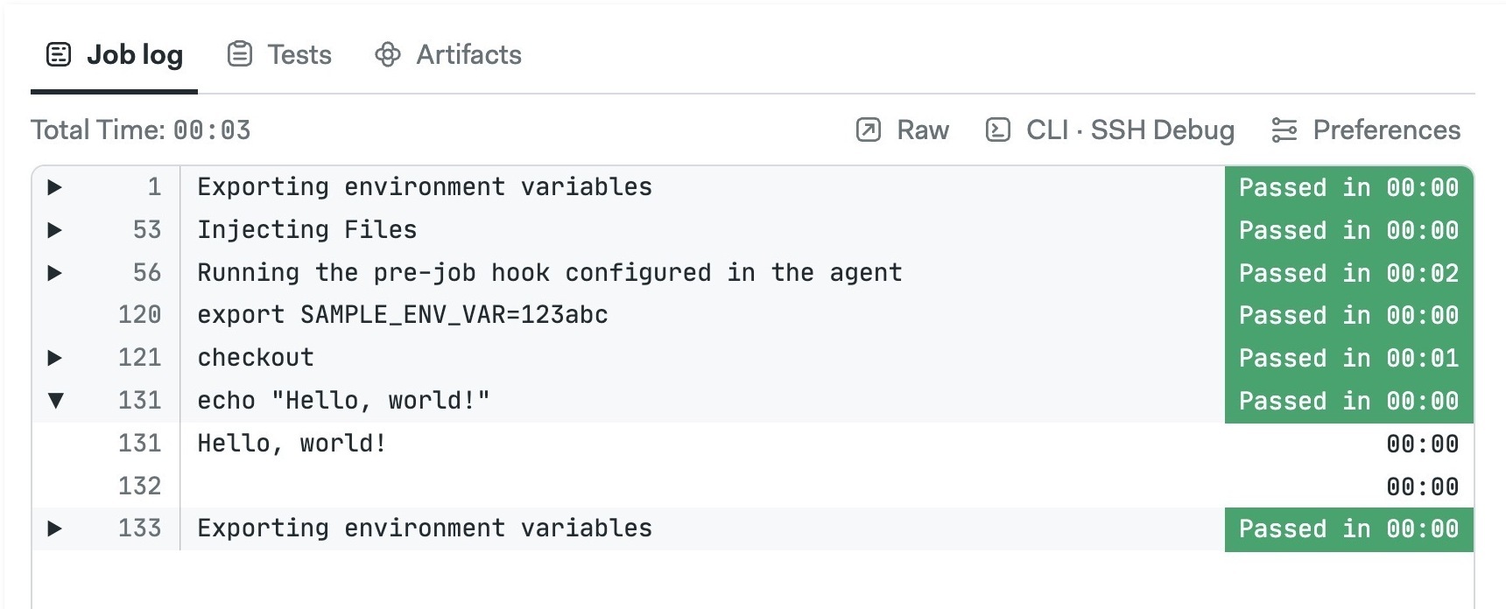Click the Raw external-link icon
The width and height of the screenshot is (1506, 609).
868,130
